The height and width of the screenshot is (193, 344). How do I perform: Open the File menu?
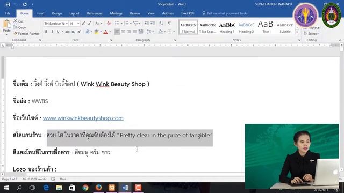(x=8, y=13)
